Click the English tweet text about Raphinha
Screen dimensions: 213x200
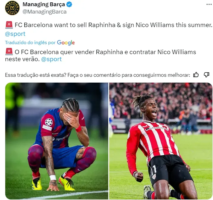click(114, 25)
